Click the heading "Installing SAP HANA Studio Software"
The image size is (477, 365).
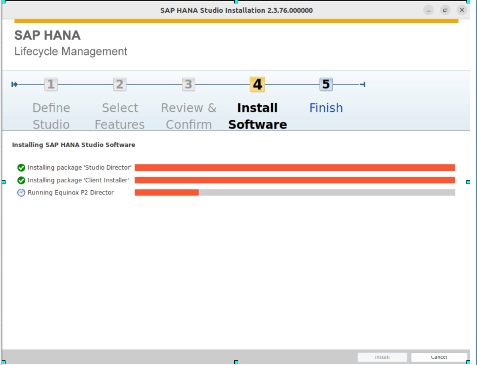coord(74,145)
